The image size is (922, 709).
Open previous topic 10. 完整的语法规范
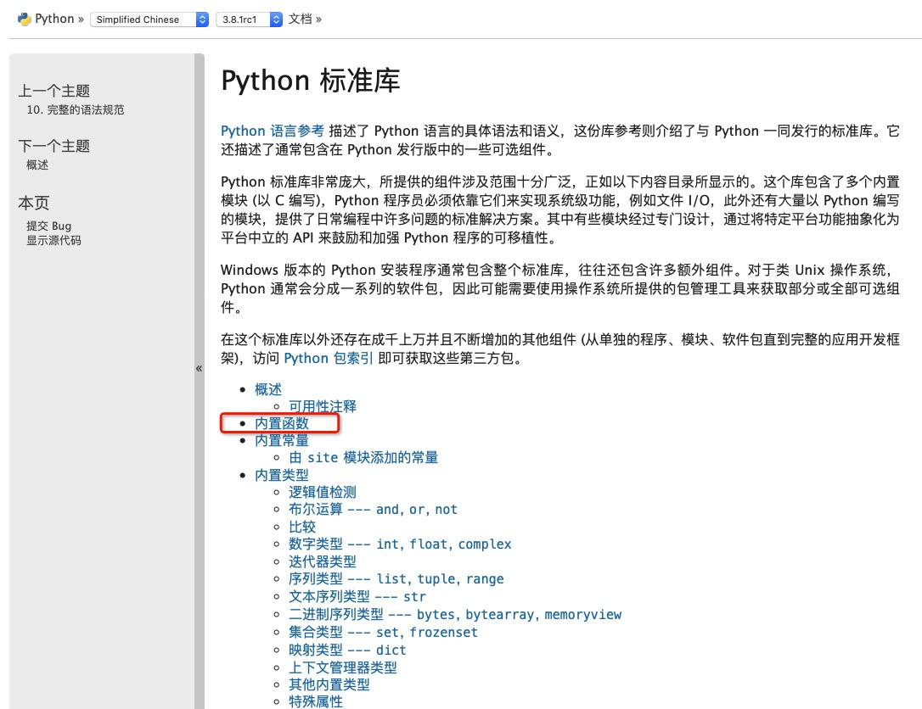coord(76,110)
